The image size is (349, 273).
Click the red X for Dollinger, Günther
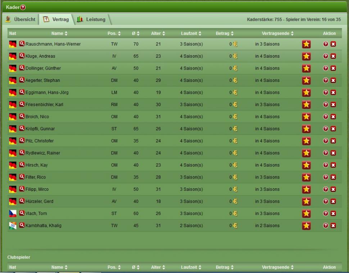(333, 69)
